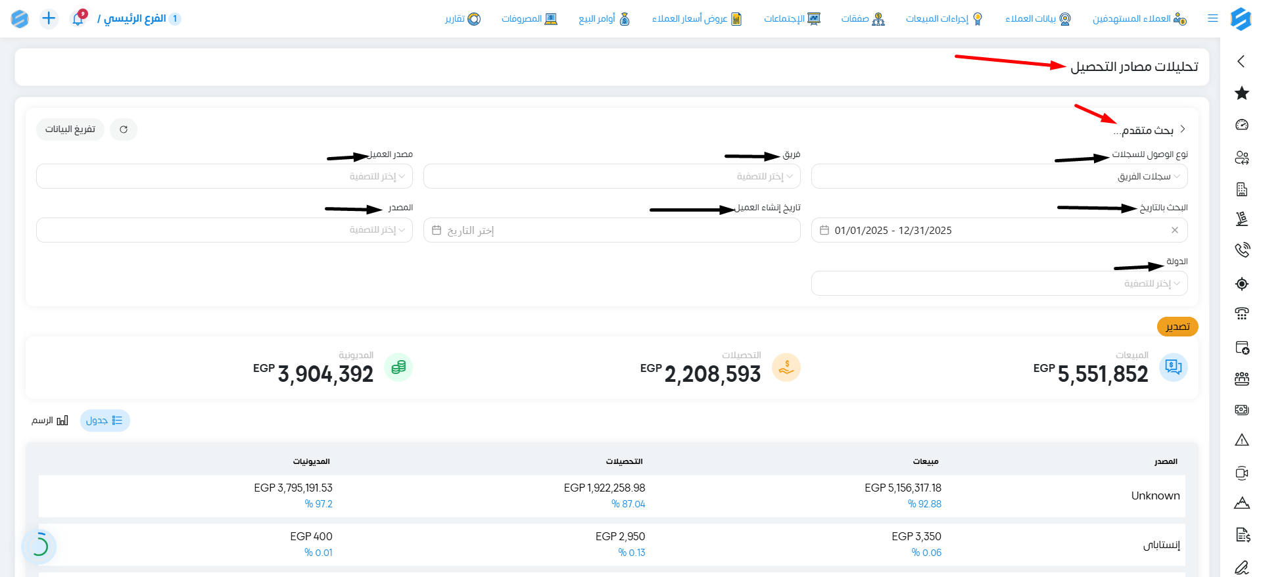Screen dimensions: 1261x577
Task: Switch to الرسم chart view
Action: 50,421
